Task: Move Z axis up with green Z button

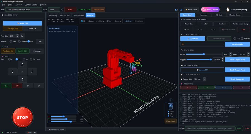Action: pyautogui.click(x=6, y=86)
